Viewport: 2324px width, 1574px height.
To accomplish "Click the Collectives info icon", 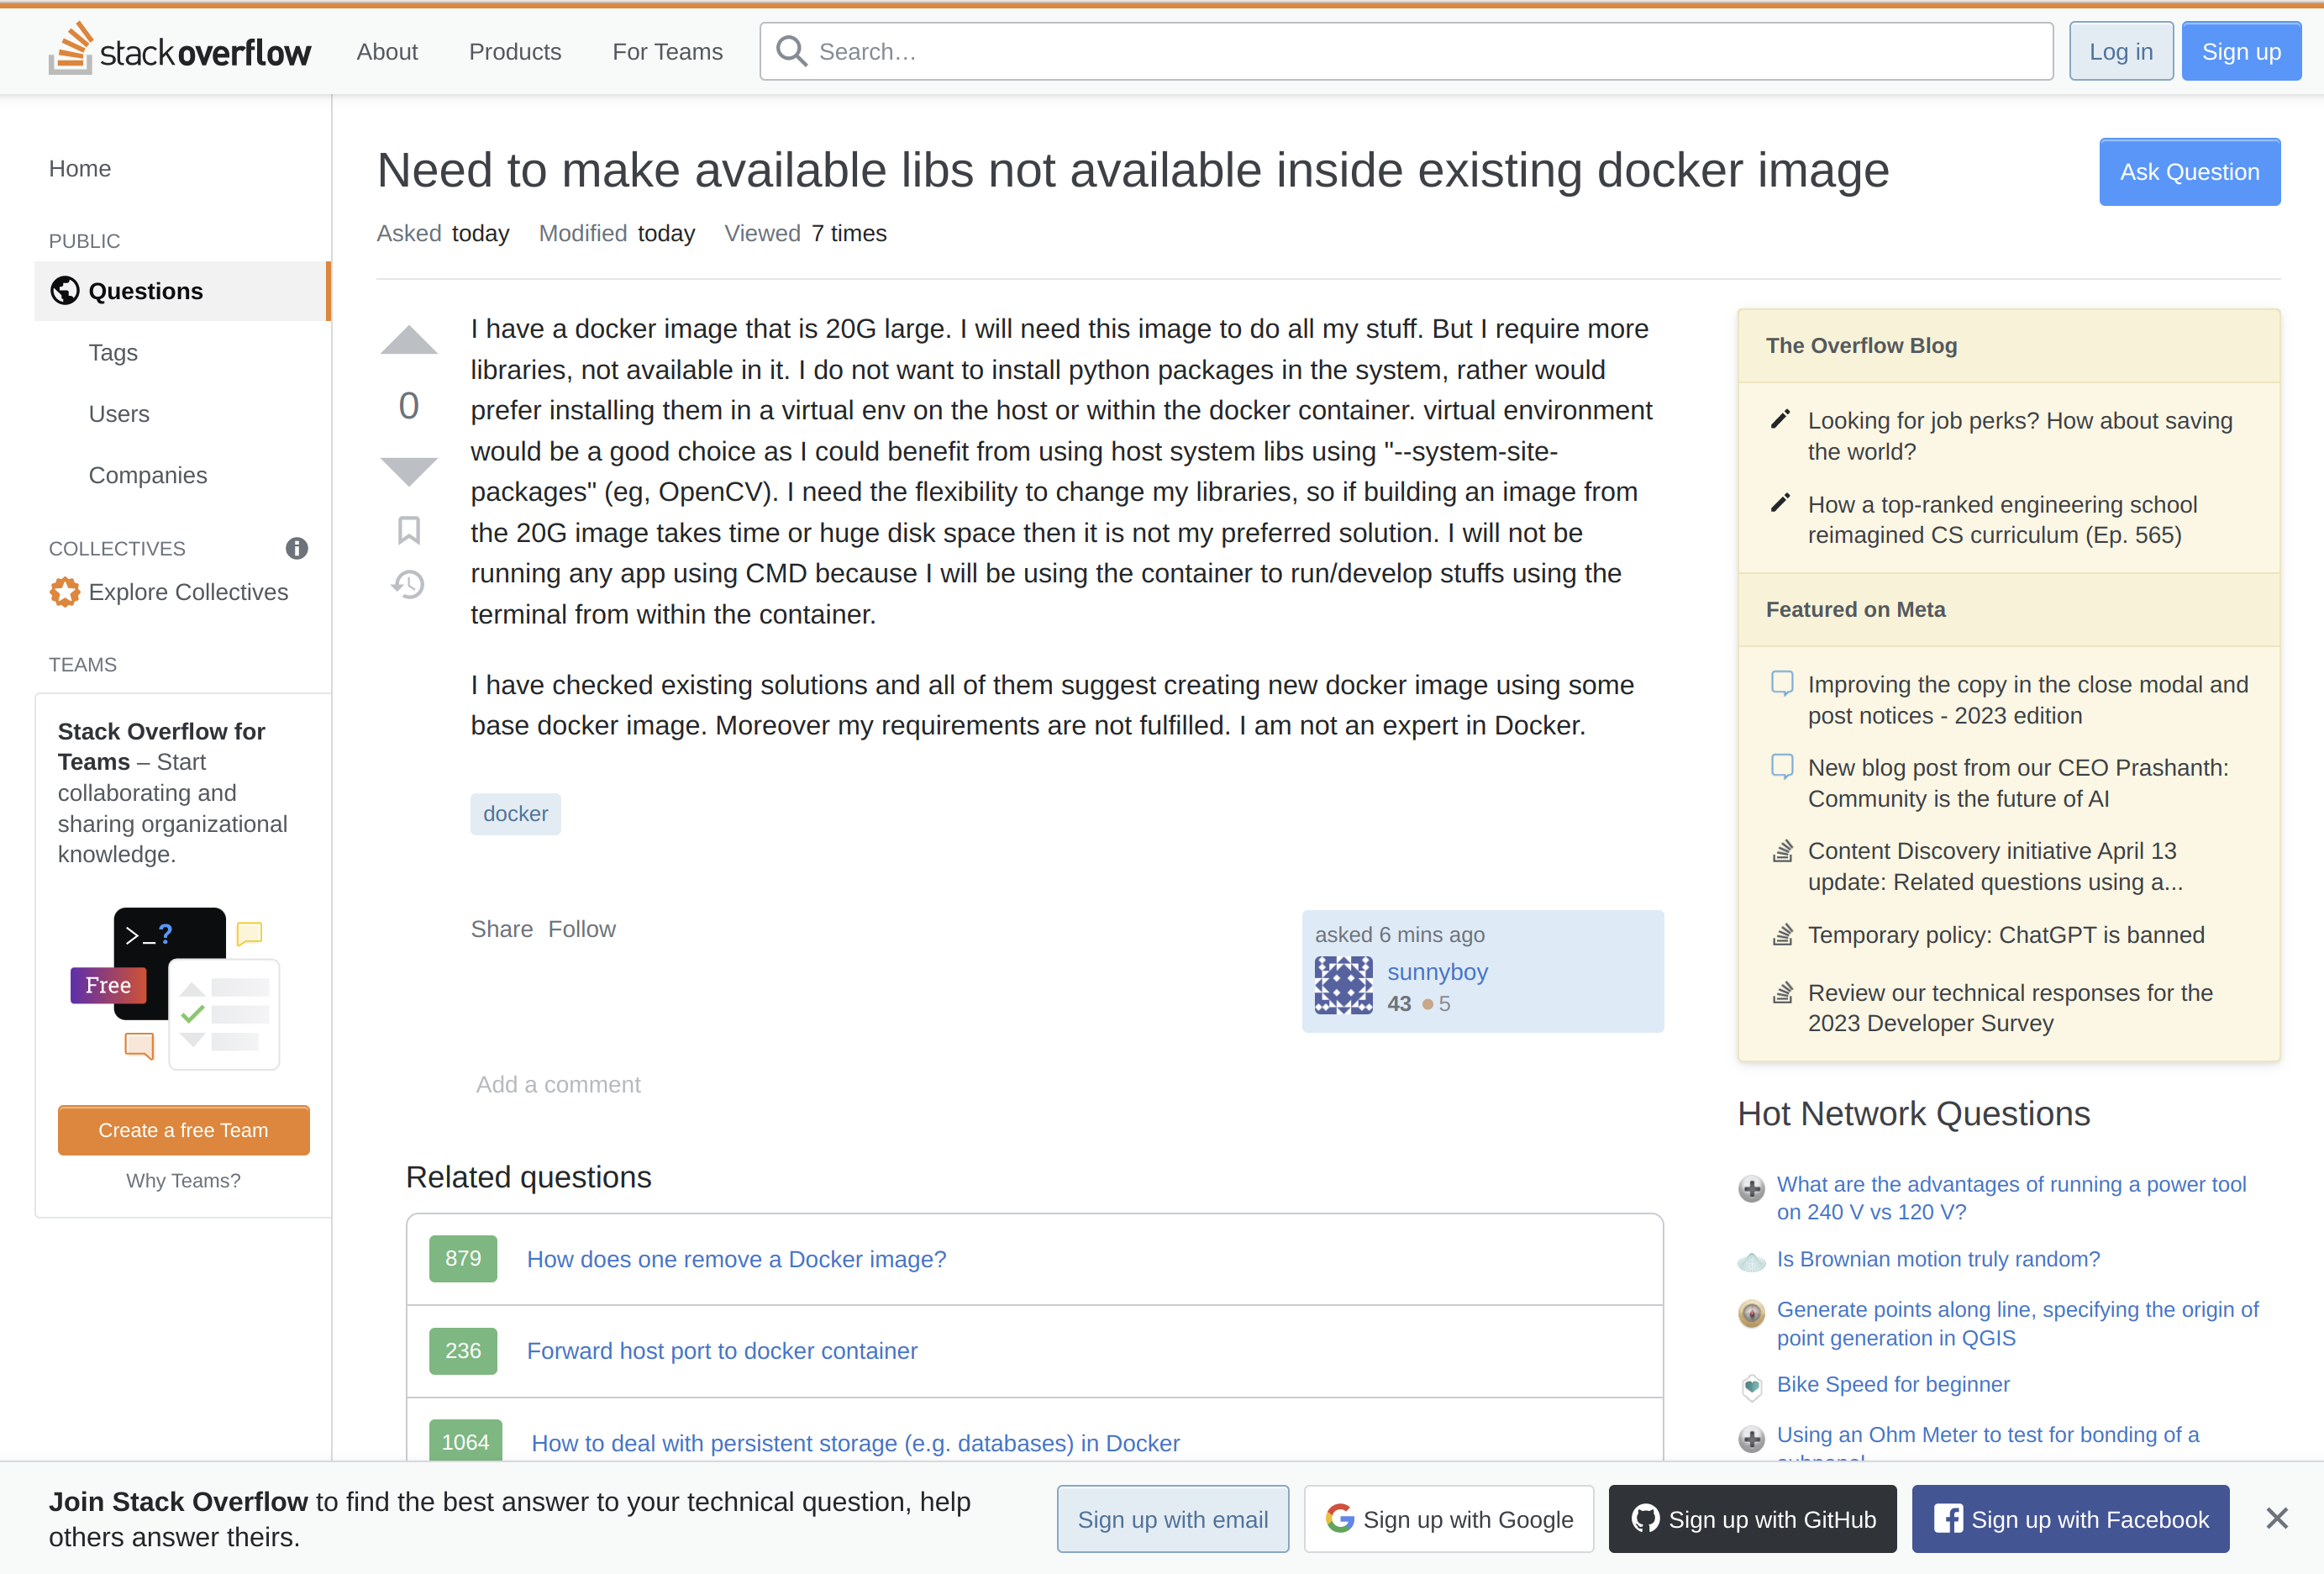I will pos(301,548).
